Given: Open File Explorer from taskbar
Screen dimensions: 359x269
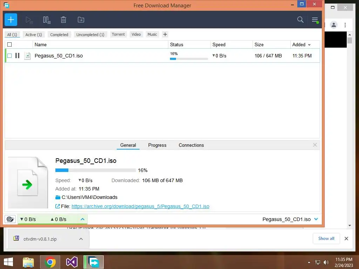Looking at the screenshot, I should (x=28, y=262).
